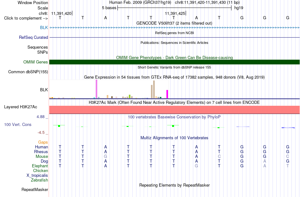Click the '5 bases' scale bar text
The height and width of the screenshot is (197, 300).
[109, 8]
